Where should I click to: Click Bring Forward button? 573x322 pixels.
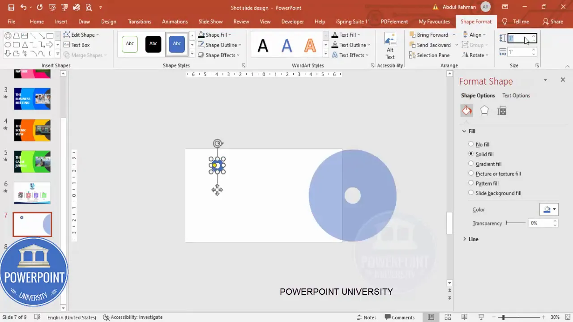pos(428,34)
